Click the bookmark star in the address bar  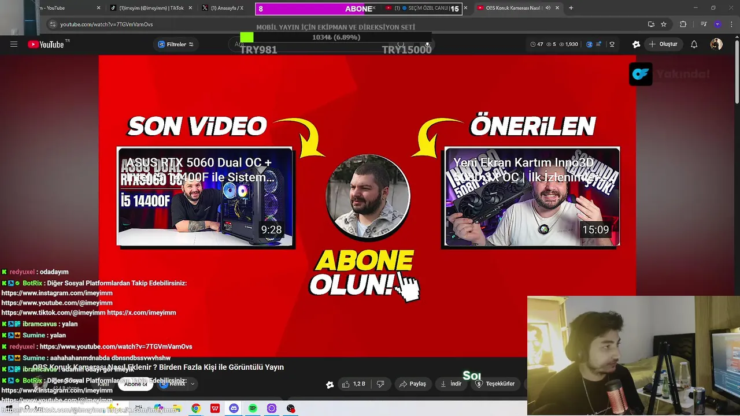(664, 24)
